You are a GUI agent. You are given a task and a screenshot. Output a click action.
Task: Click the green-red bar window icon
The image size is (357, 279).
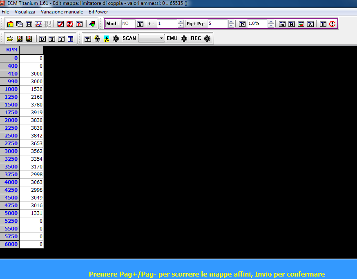pos(301,24)
